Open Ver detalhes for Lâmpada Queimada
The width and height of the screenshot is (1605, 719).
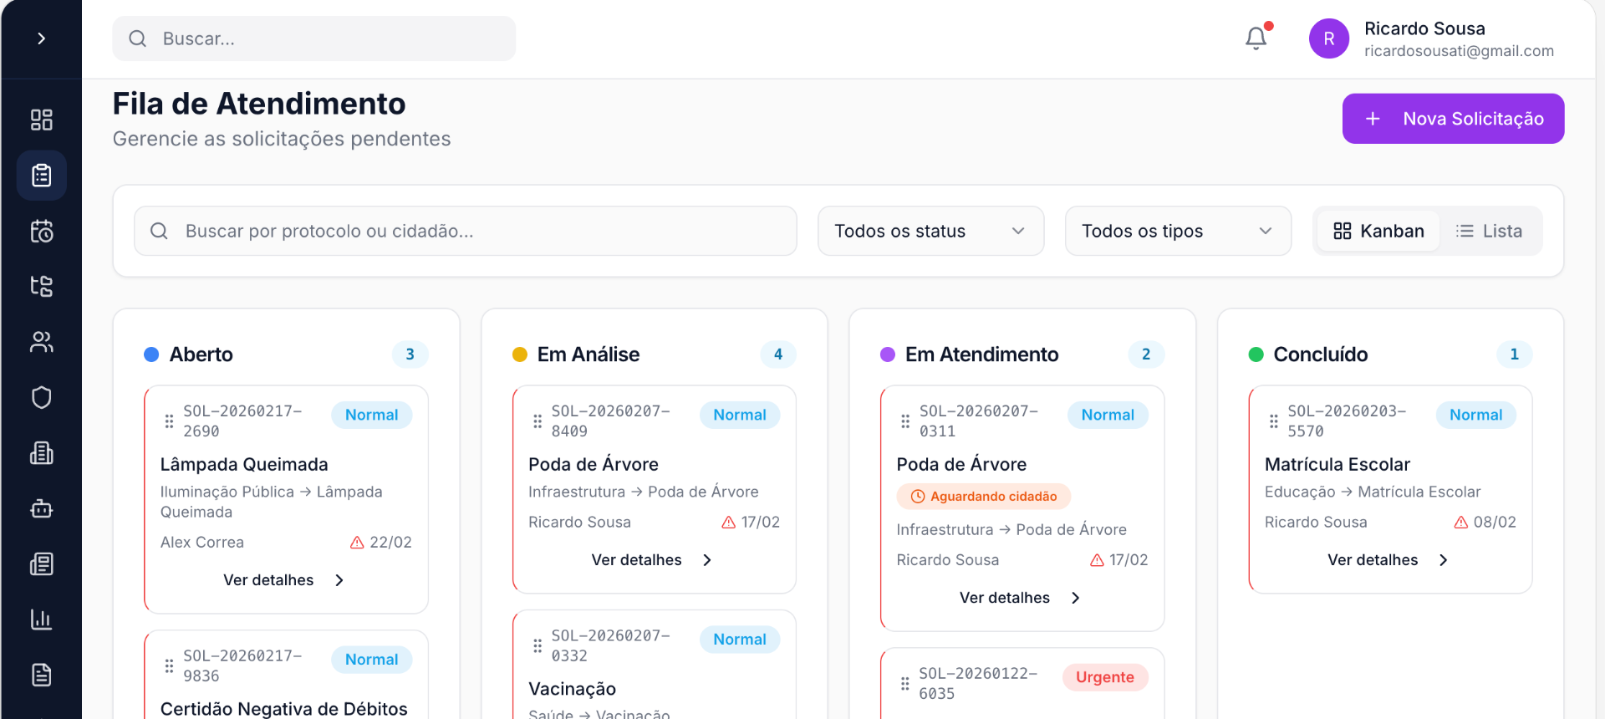pos(285,580)
